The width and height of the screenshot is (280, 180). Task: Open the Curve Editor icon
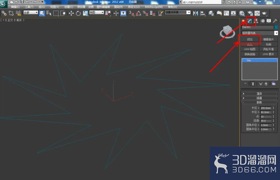pyautogui.click(x=226, y=13)
